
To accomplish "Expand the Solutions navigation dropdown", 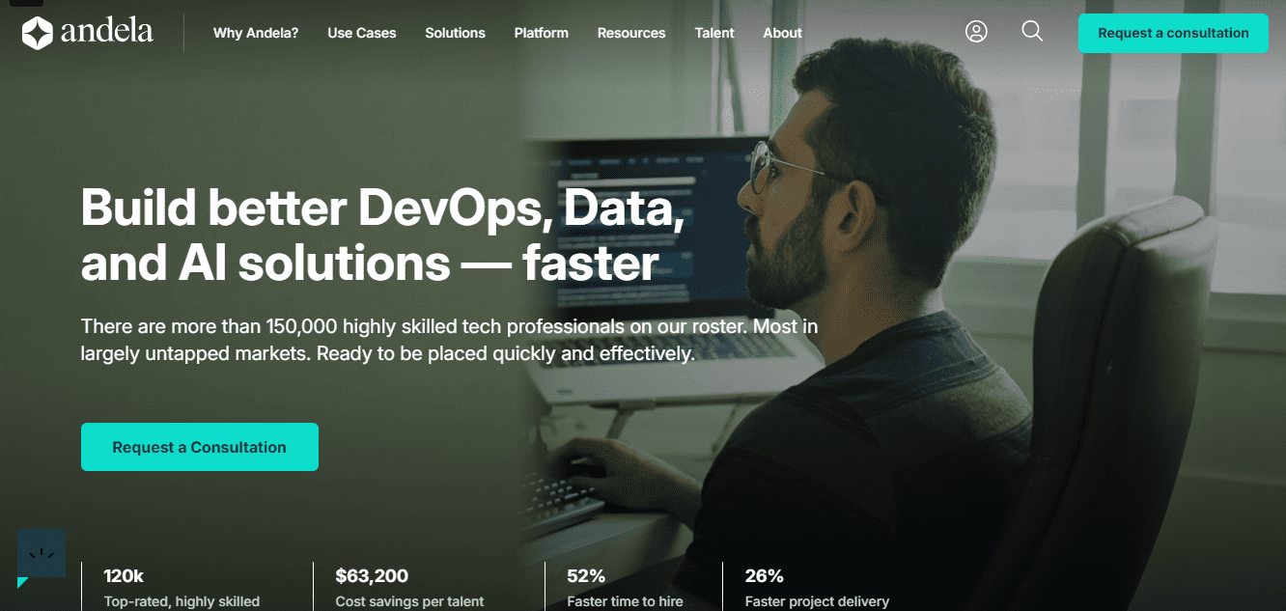I will pyautogui.click(x=455, y=33).
